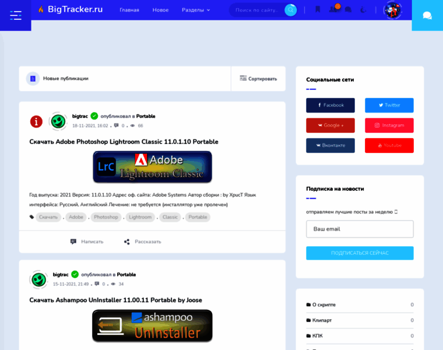The image size is (443, 350).
Task: Click ПОДПИСАТЬСЯ СЕЙЧАС subscribe button
Action: click(x=360, y=253)
